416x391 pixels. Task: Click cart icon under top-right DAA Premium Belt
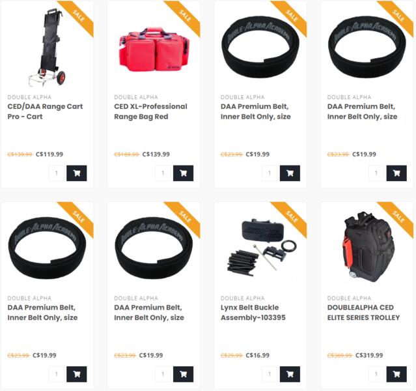(x=396, y=173)
